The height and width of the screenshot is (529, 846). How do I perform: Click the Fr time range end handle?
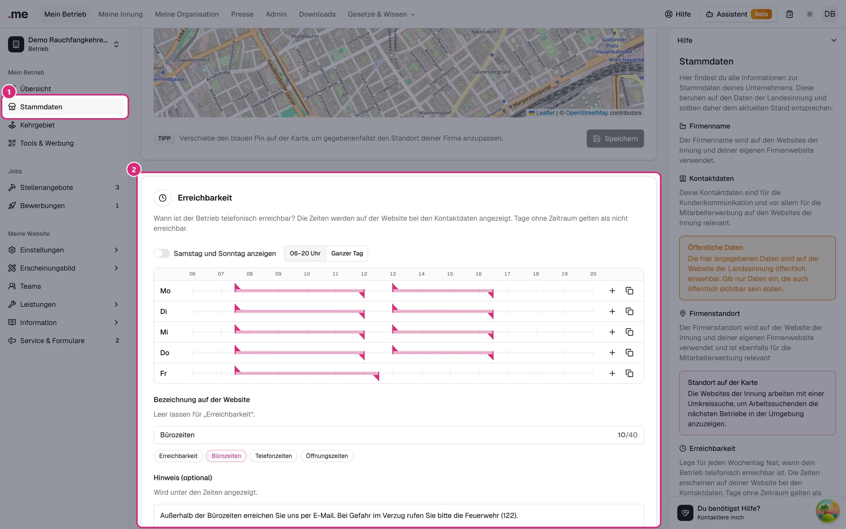click(x=376, y=376)
